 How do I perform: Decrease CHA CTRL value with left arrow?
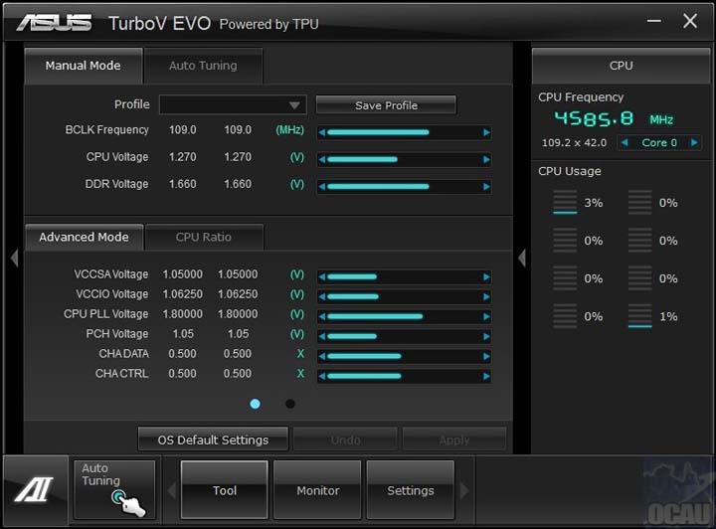pos(322,376)
